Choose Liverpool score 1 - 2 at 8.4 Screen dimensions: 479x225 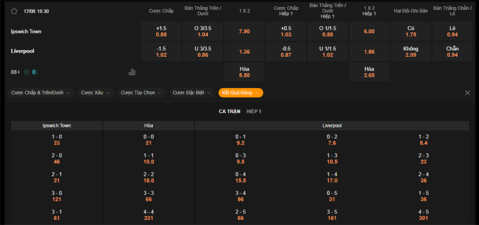[424, 140]
